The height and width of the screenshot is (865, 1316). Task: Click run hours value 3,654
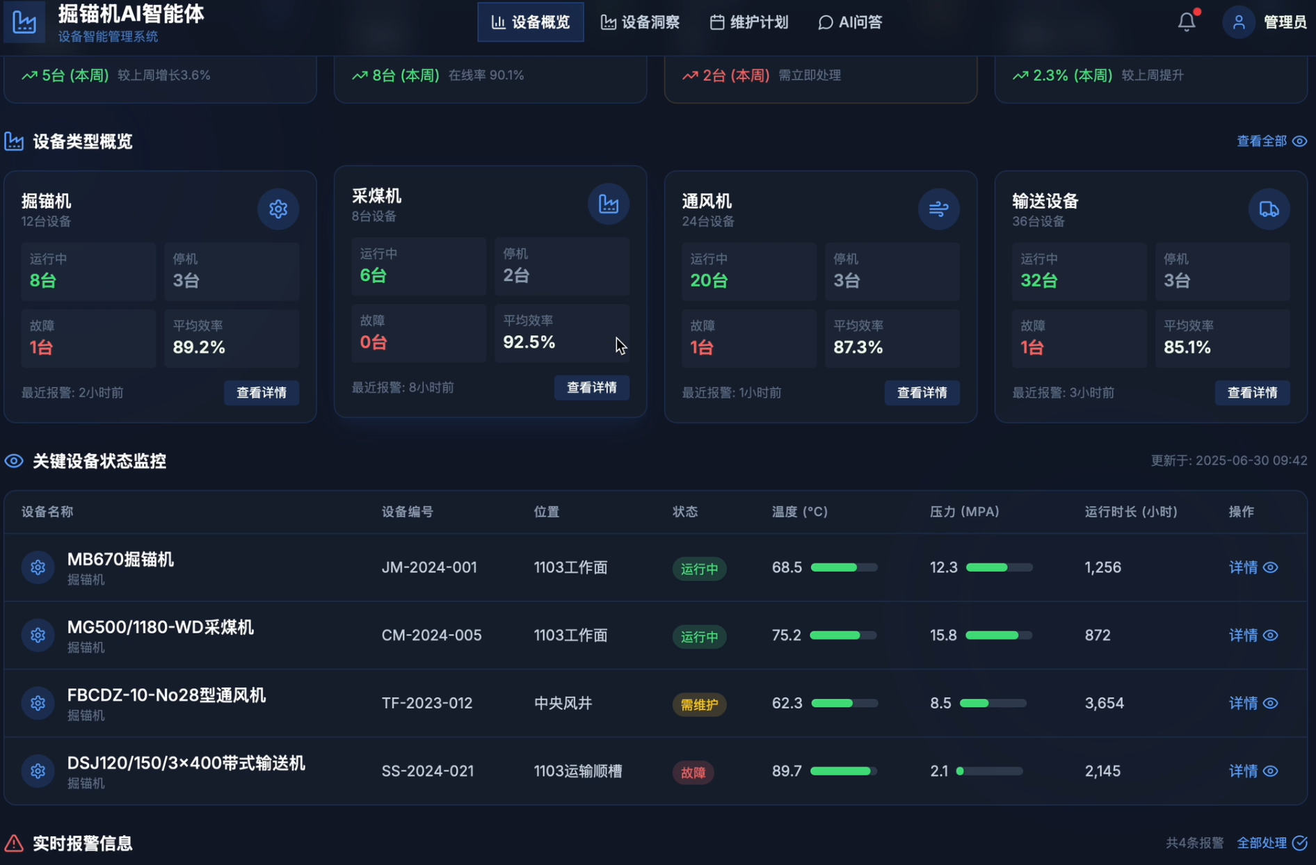1105,703
